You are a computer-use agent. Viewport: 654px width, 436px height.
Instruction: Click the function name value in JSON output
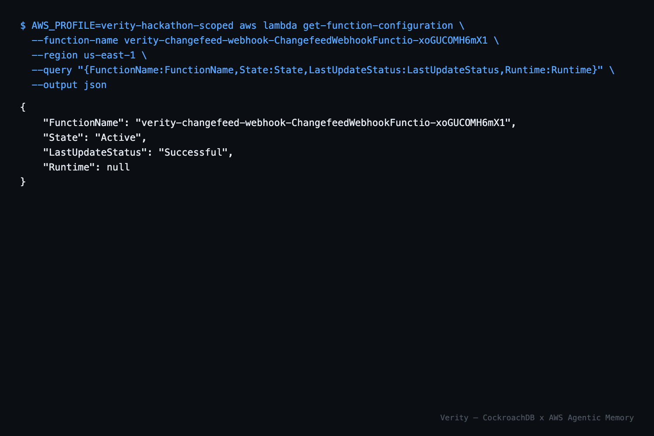[323, 123]
